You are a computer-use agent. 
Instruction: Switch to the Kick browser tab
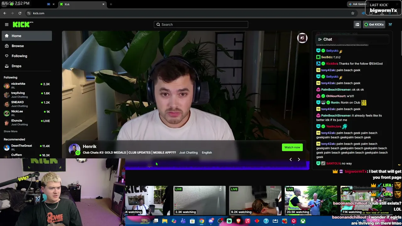82,4
